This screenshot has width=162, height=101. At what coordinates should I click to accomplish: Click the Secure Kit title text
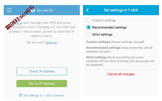pos(45,10)
